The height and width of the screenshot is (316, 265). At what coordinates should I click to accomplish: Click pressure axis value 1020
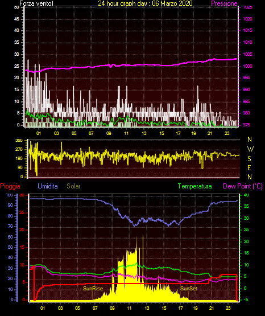click(x=247, y=19)
